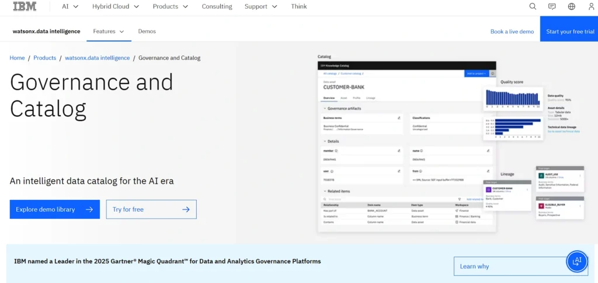The width and height of the screenshot is (598, 283).
Task: Click the Governance and Catalog breadcrumb text
Action: click(x=169, y=58)
